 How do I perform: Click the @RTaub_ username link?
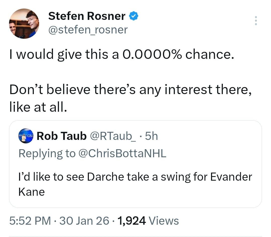coord(112,136)
